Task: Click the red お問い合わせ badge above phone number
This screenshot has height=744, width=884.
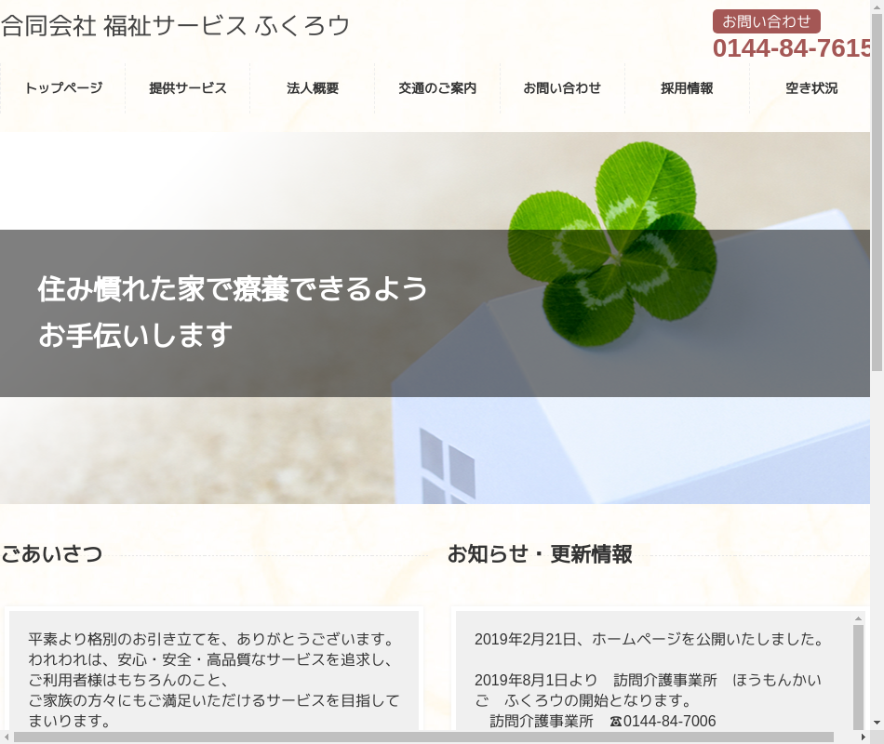Action: pos(766,21)
